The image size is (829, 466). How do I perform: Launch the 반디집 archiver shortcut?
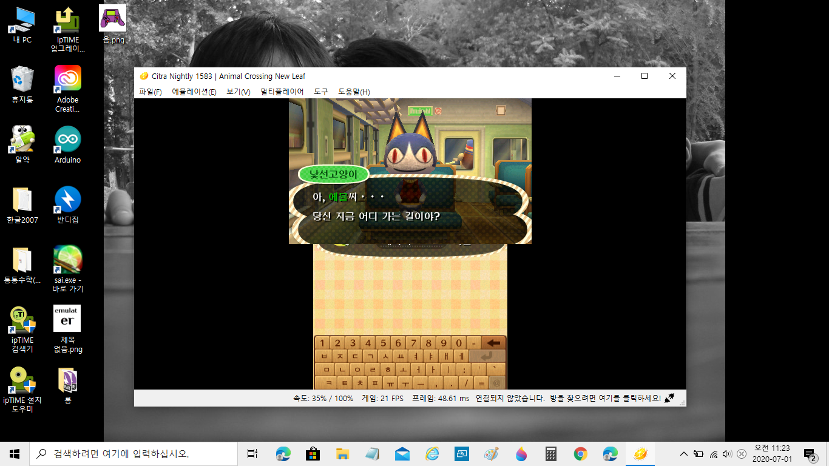click(x=67, y=205)
